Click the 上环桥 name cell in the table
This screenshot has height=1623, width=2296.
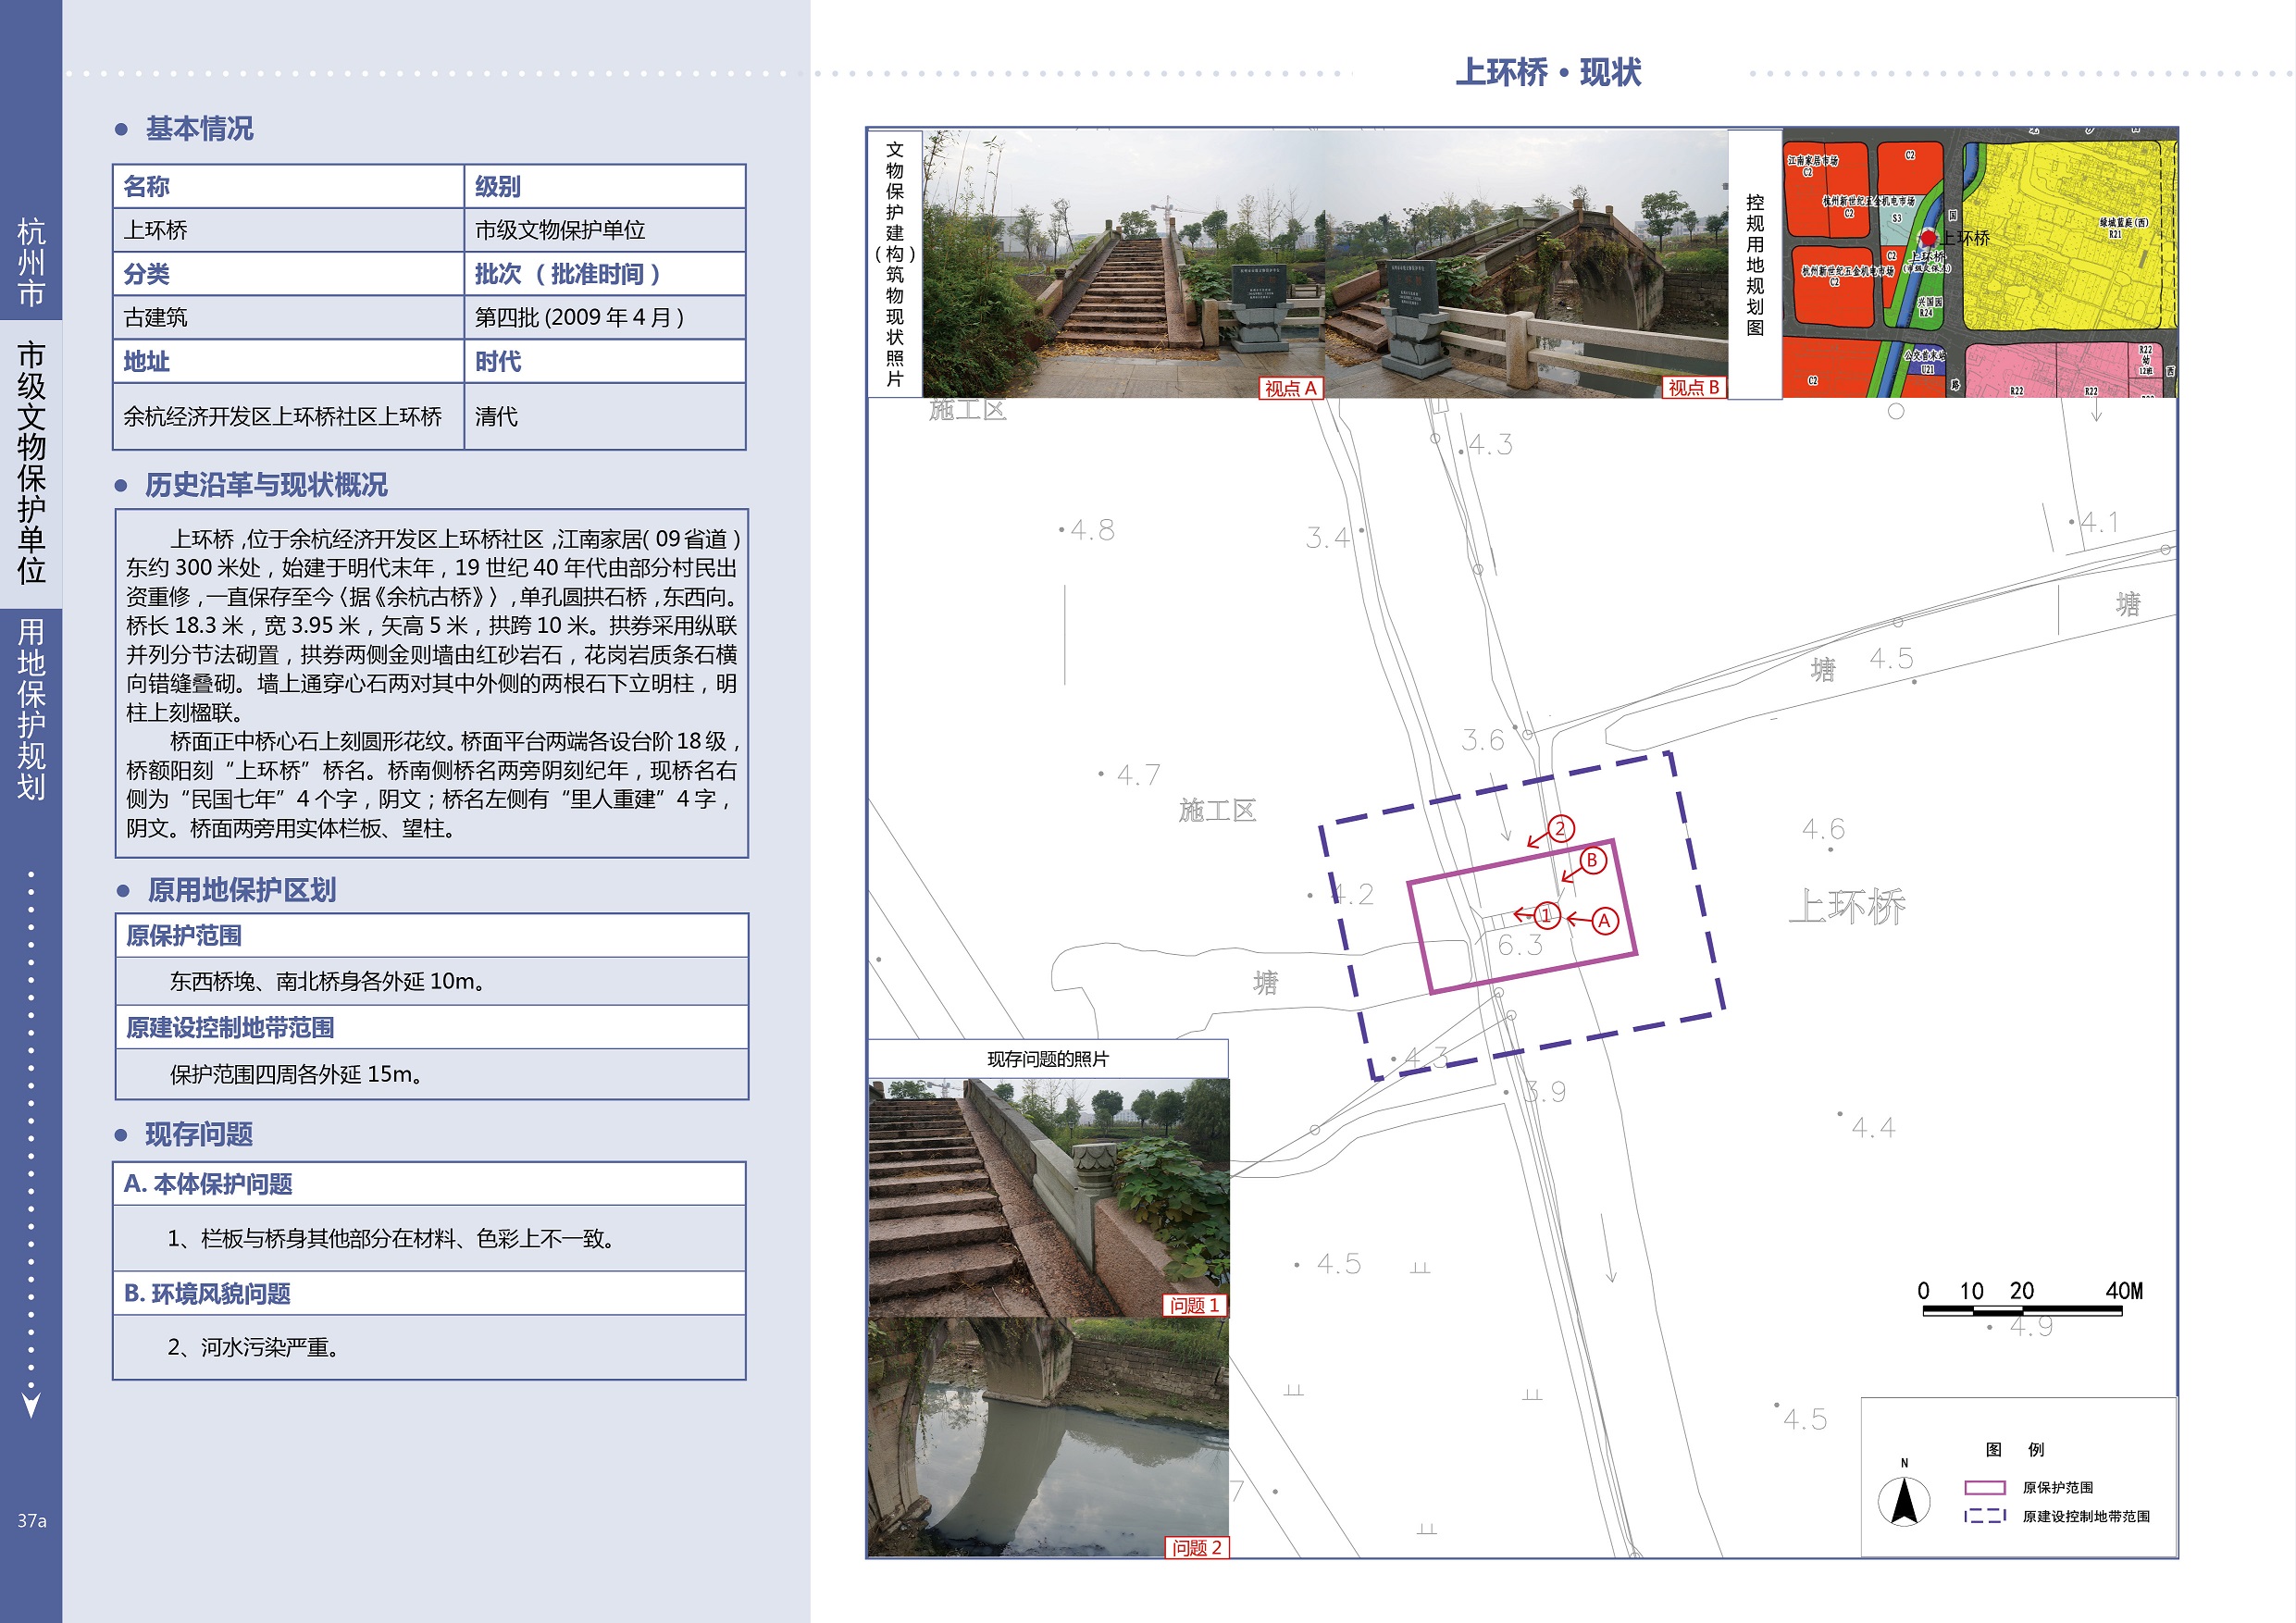(x=288, y=230)
